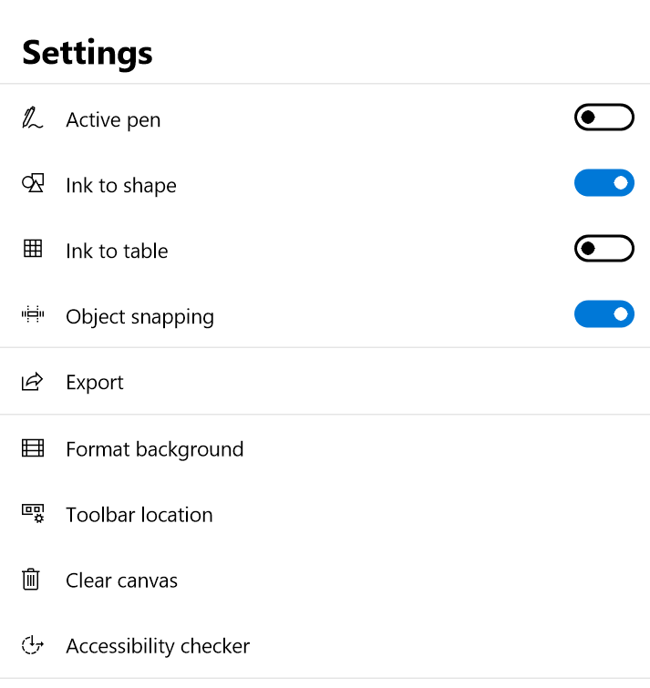The height and width of the screenshot is (688, 650).
Task: Disable the Object snapping toggle
Action: [x=604, y=314]
